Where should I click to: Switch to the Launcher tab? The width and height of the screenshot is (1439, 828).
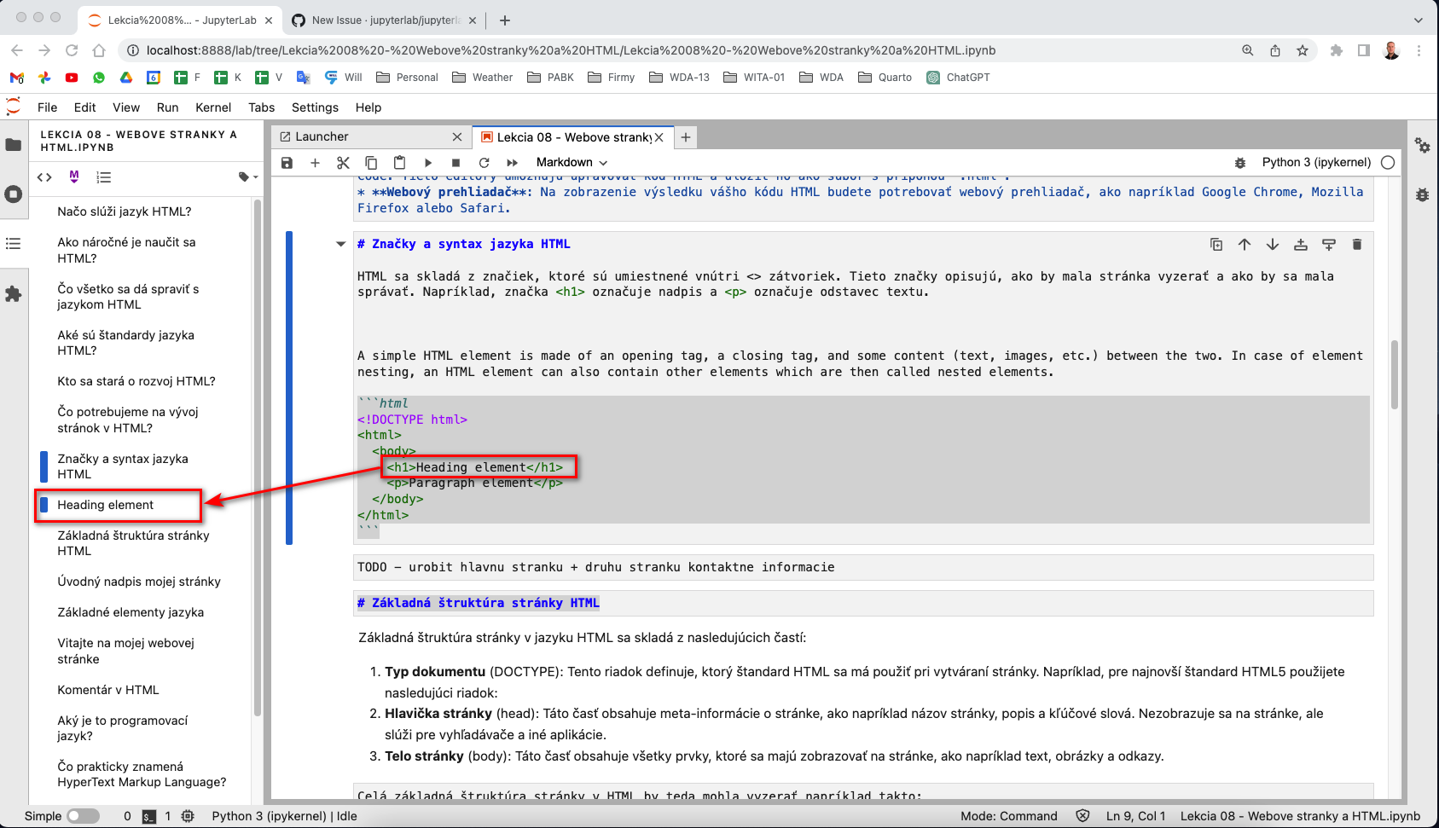tap(324, 136)
